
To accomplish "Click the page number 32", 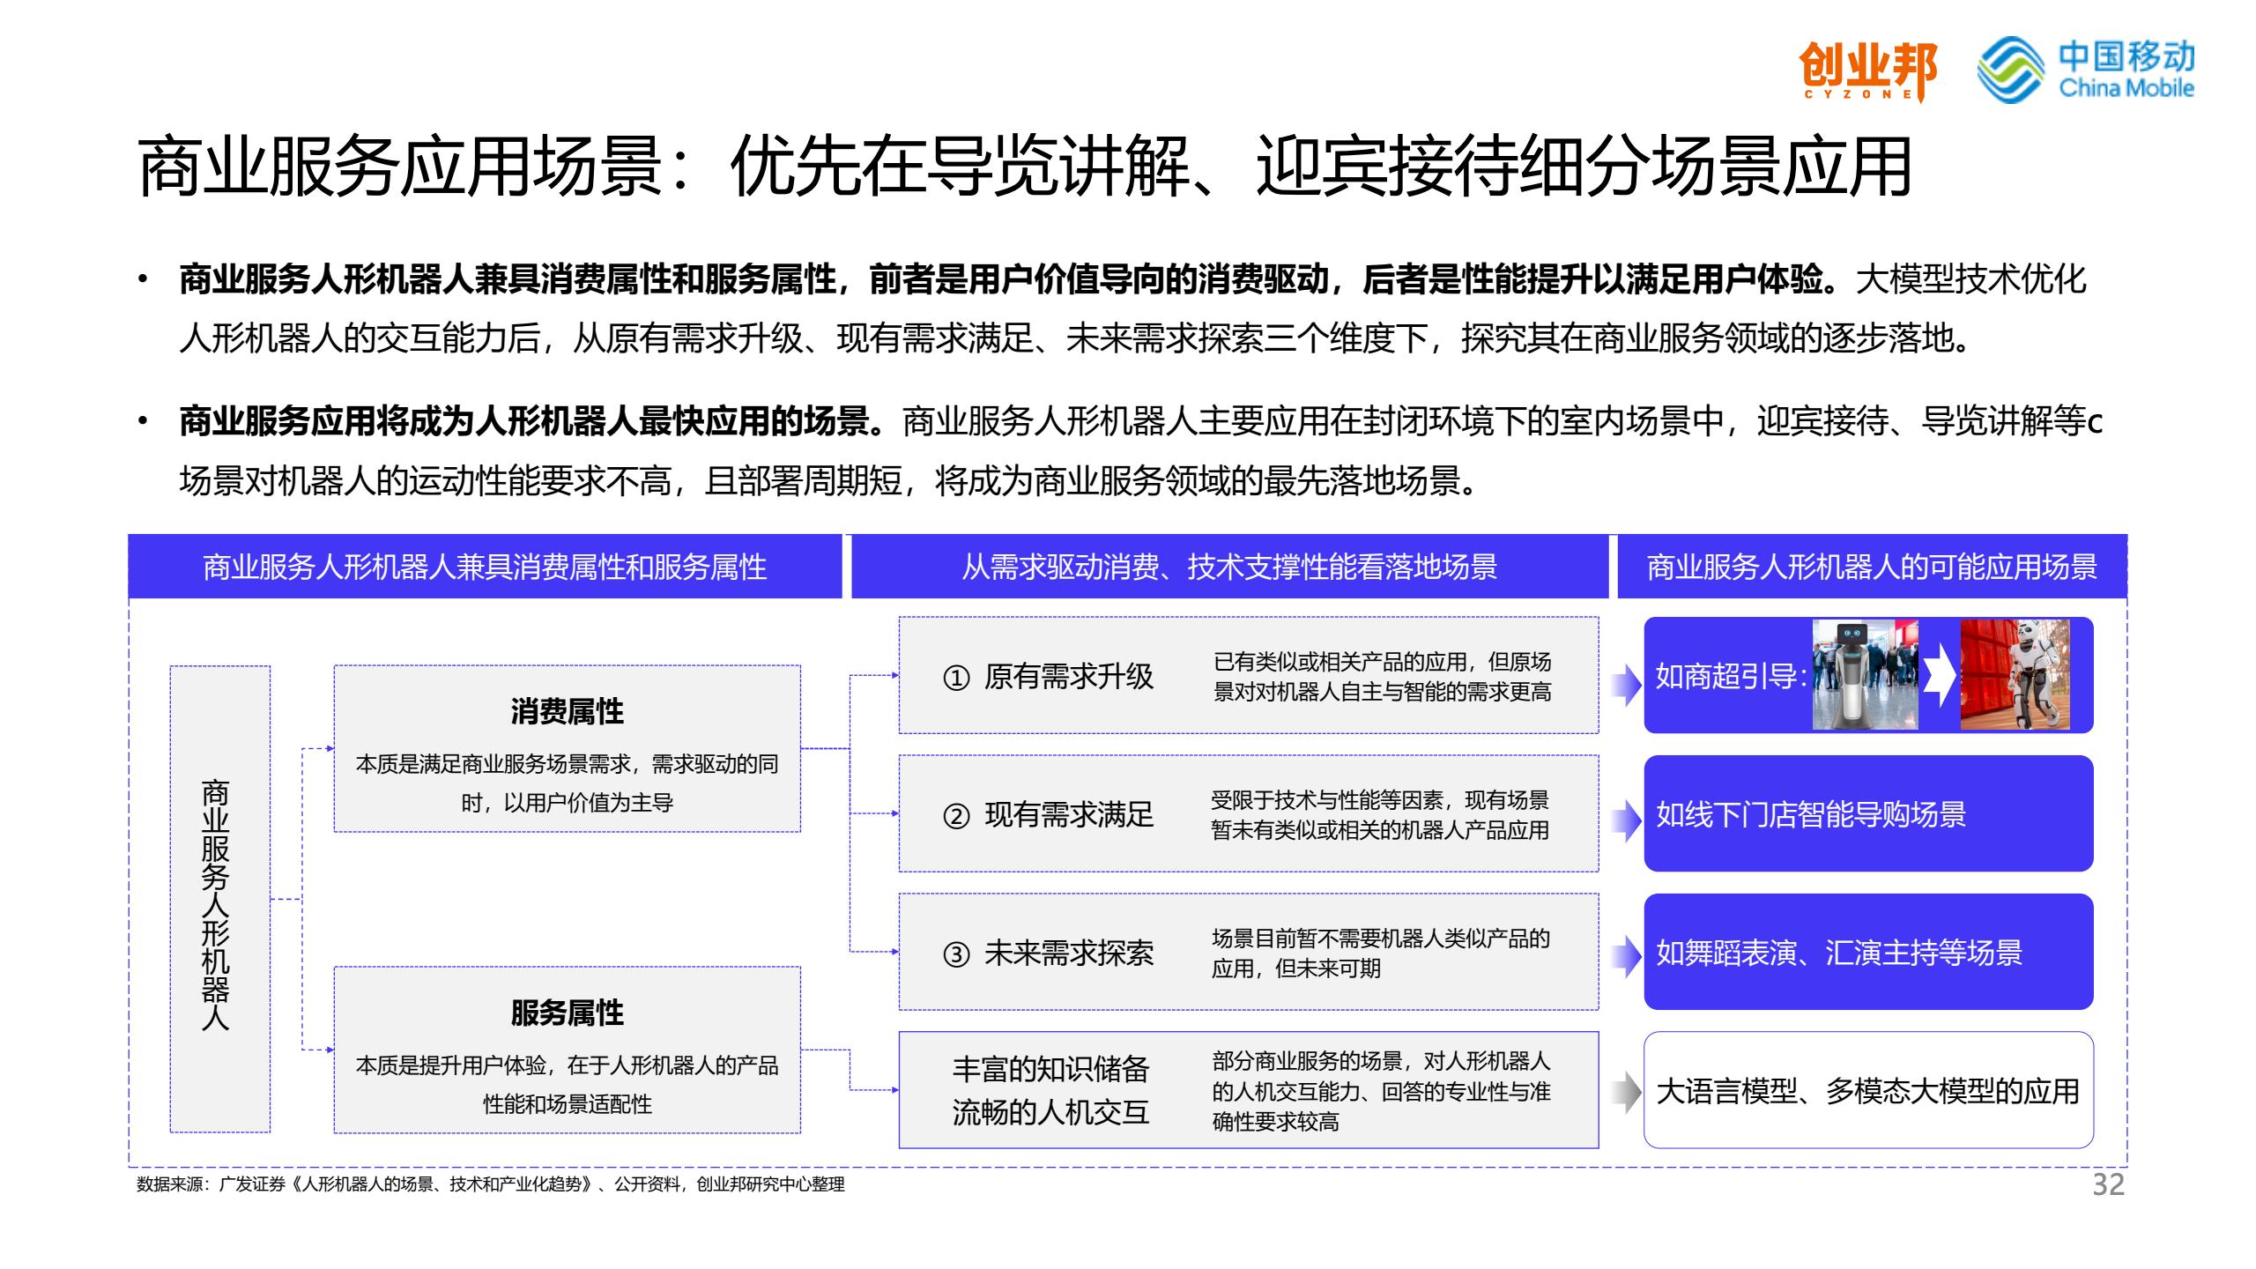I will [2108, 1184].
